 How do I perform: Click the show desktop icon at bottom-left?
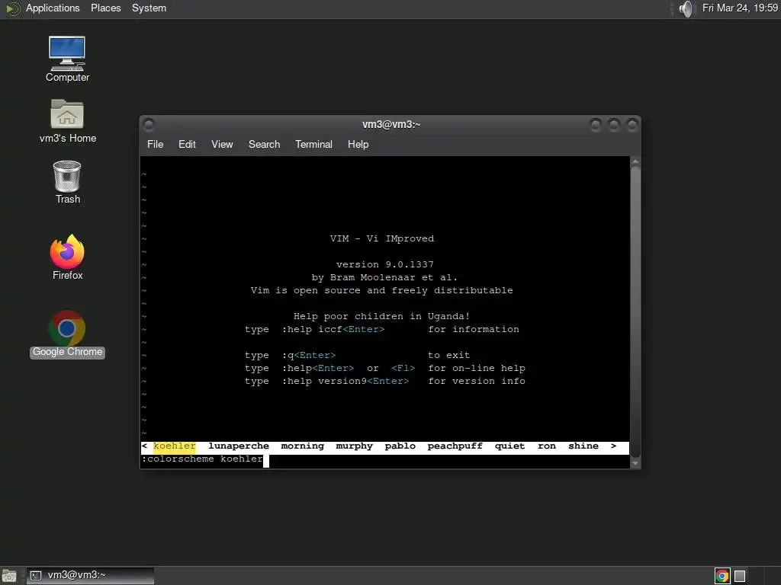[9, 576]
